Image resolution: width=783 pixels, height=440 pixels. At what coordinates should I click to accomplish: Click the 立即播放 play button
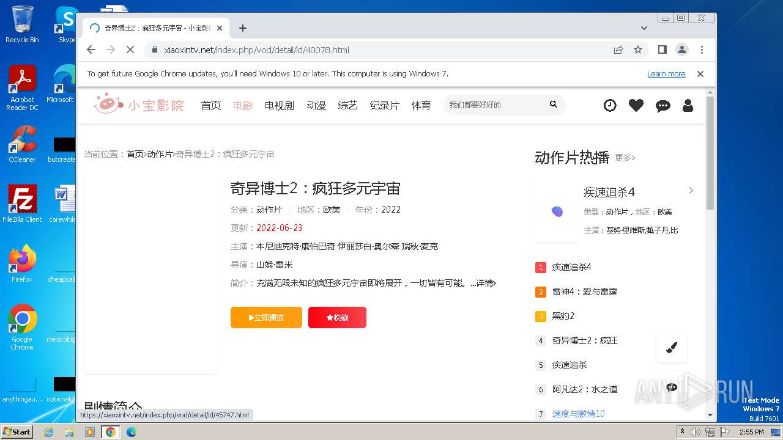[x=266, y=317]
